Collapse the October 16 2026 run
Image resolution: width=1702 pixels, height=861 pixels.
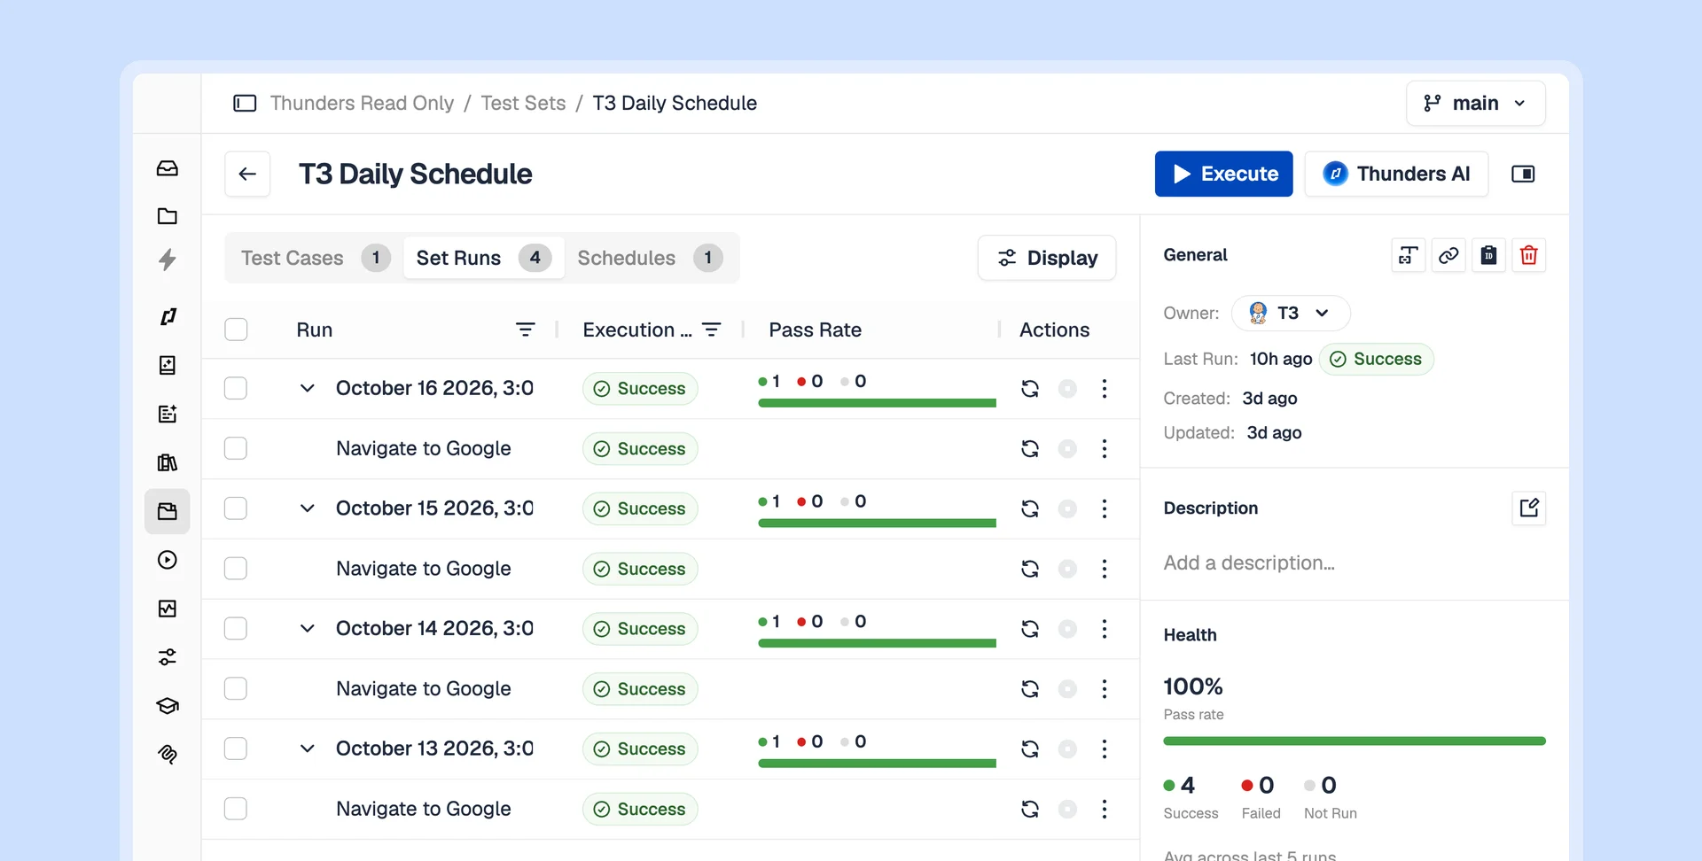coord(307,388)
